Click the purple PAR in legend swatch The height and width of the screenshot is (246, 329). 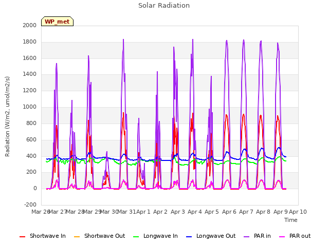(247, 237)
